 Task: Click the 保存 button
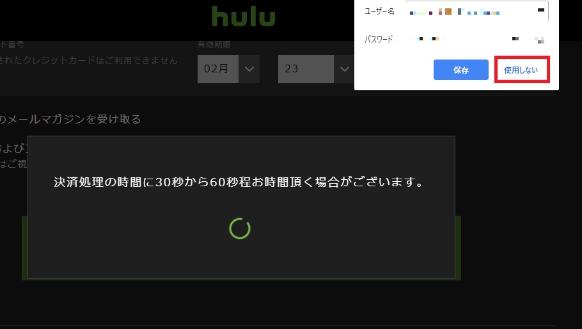click(x=460, y=70)
